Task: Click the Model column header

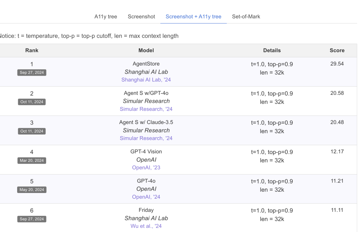Action: (x=146, y=50)
